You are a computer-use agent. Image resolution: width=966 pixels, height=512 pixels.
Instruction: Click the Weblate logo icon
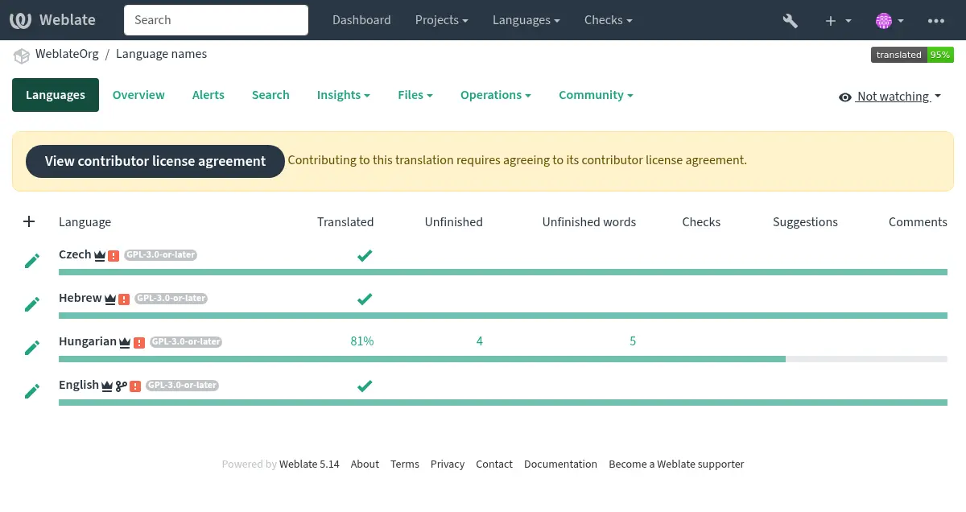(x=23, y=20)
